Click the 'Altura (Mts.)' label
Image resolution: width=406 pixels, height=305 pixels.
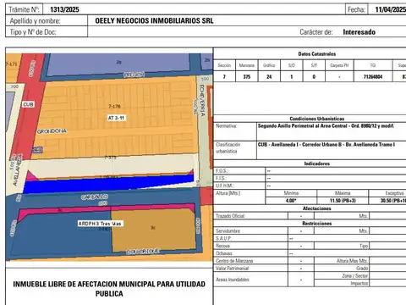[x=228, y=193]
